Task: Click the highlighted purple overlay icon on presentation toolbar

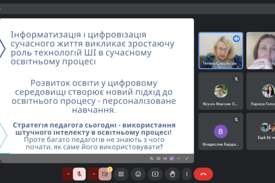Action: 172,158
